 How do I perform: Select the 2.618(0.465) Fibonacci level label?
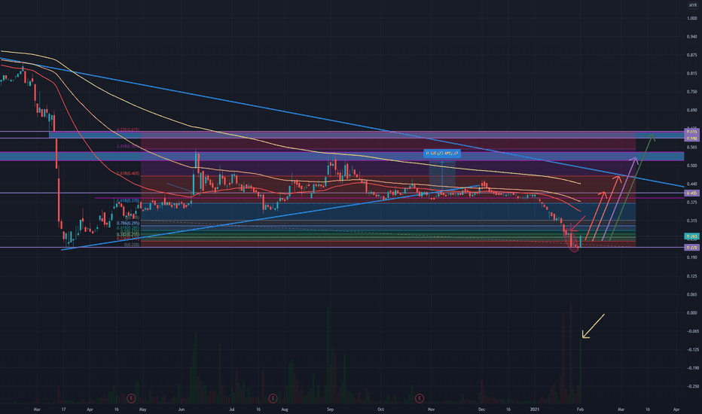point(128,174)
